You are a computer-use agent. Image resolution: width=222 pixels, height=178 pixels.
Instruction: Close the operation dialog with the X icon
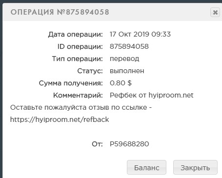pos(215,12)
